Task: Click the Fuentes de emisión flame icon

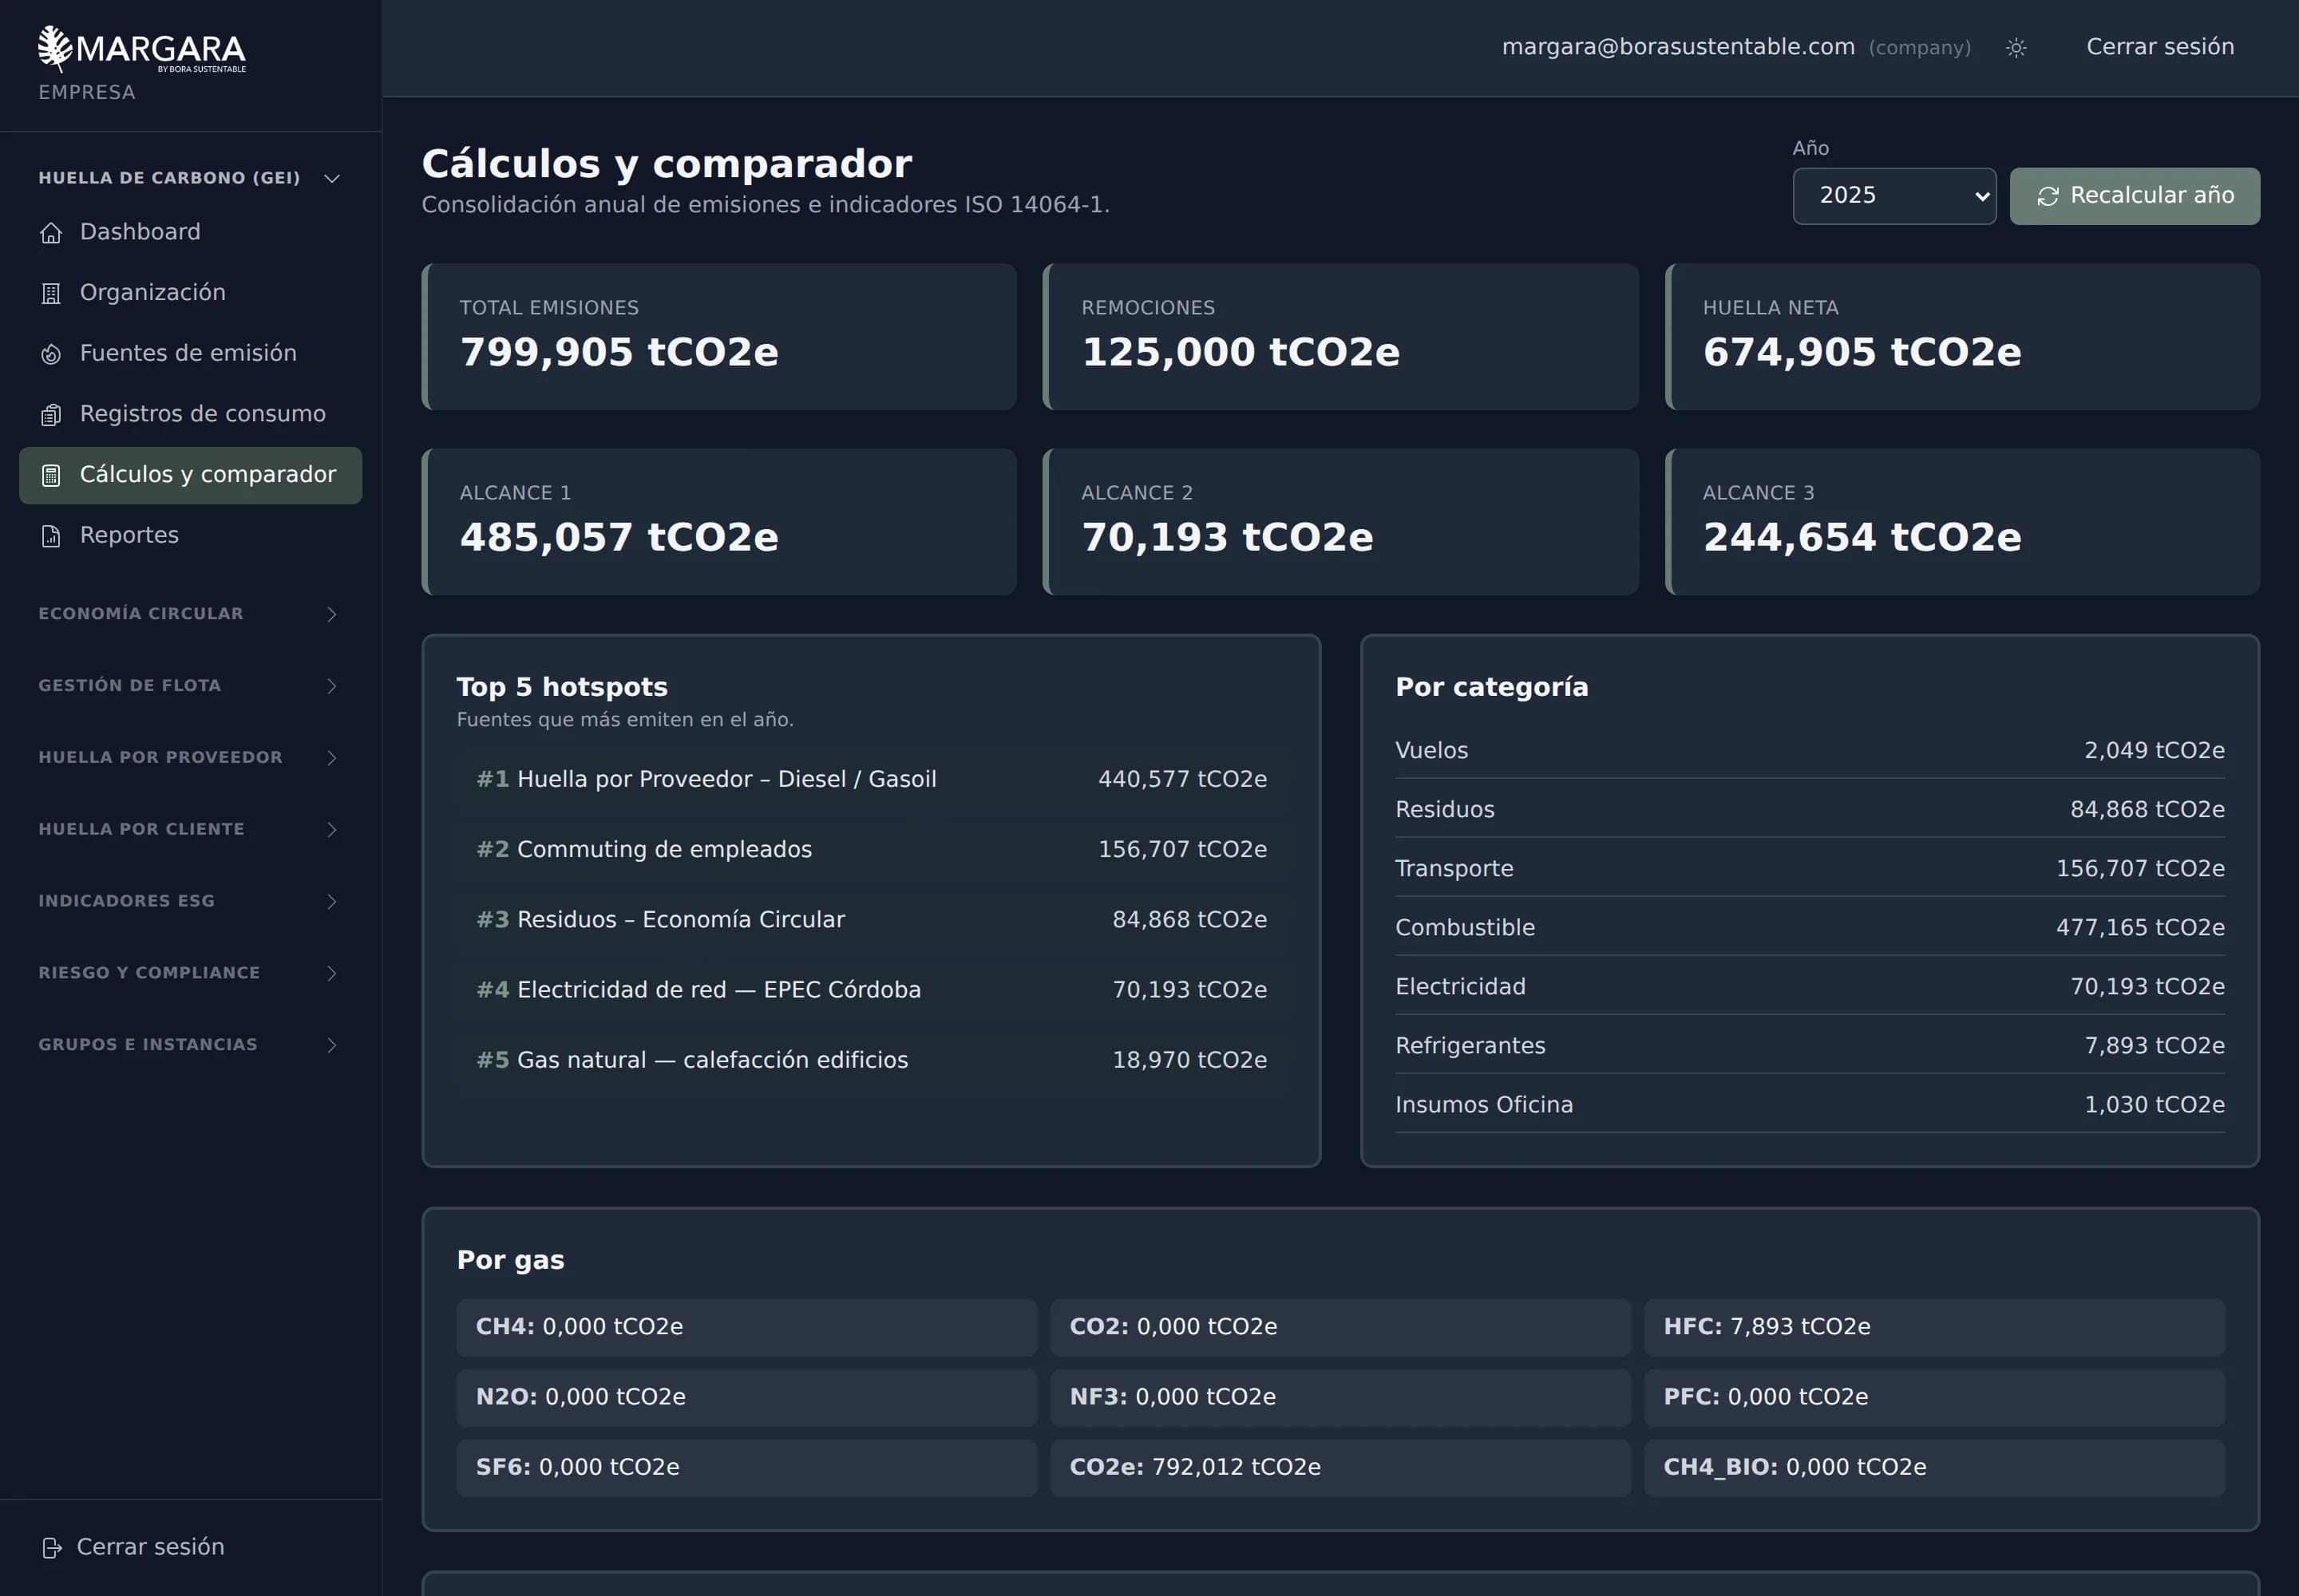Action: pyautogui.click(x=51, y=354)
